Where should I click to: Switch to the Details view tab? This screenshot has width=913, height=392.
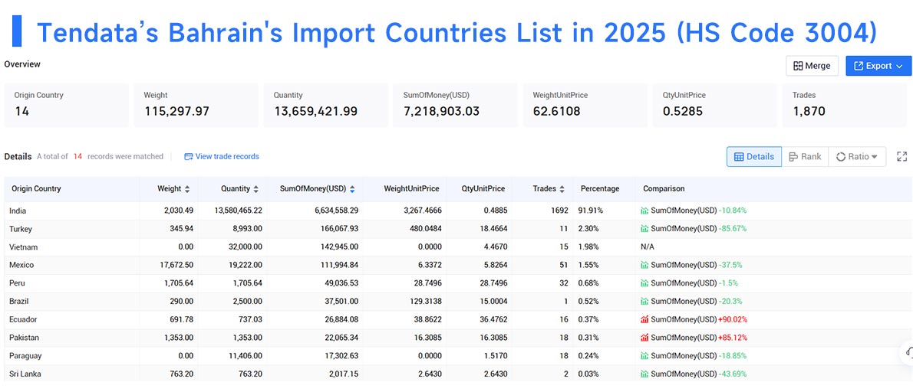[x=754, y=156]
